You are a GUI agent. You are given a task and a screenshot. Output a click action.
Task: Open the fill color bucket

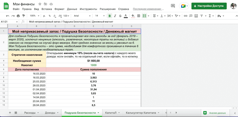point(133,16)
